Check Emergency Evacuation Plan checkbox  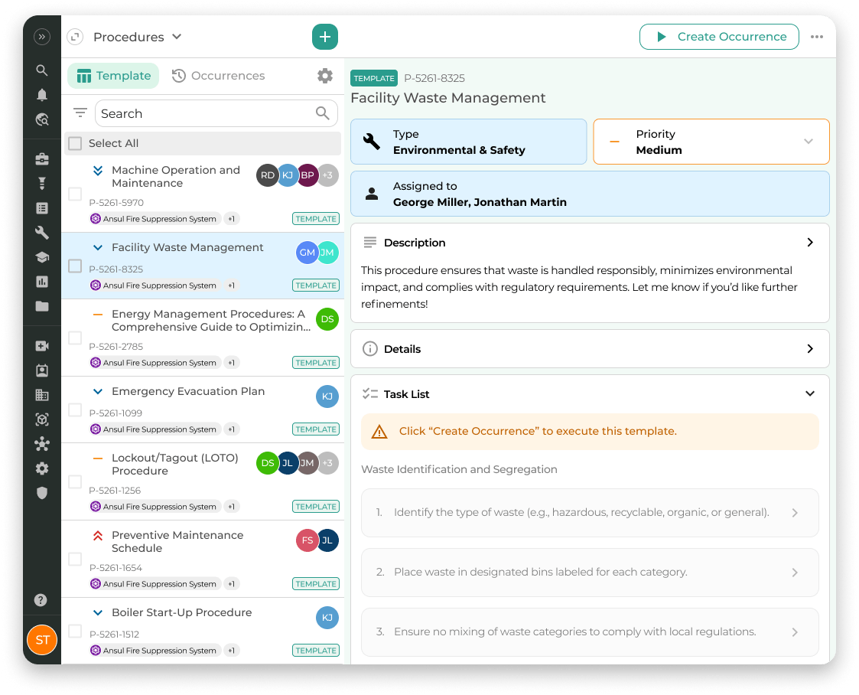point(74,410)
